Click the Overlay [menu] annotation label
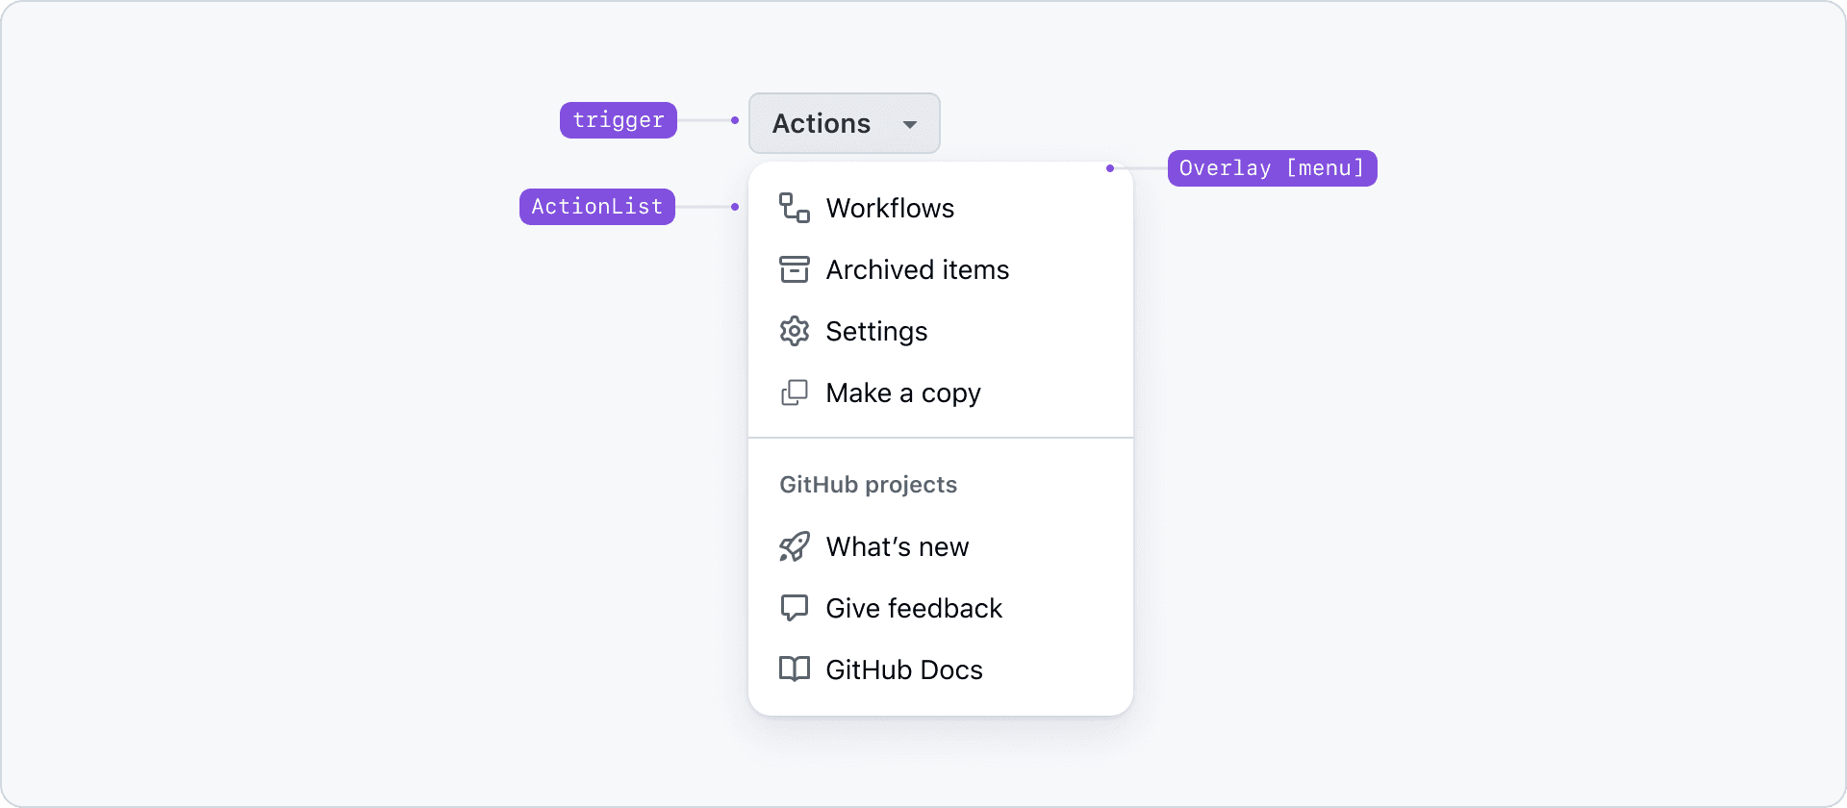The width and height of the screenshot is (1847, 808). [1272, 167]
